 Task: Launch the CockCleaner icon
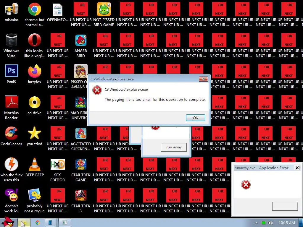pos(12,133)
